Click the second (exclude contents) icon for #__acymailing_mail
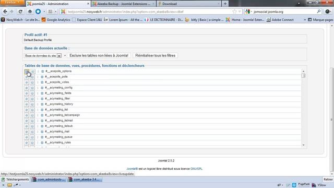 (x=32, y=132)
